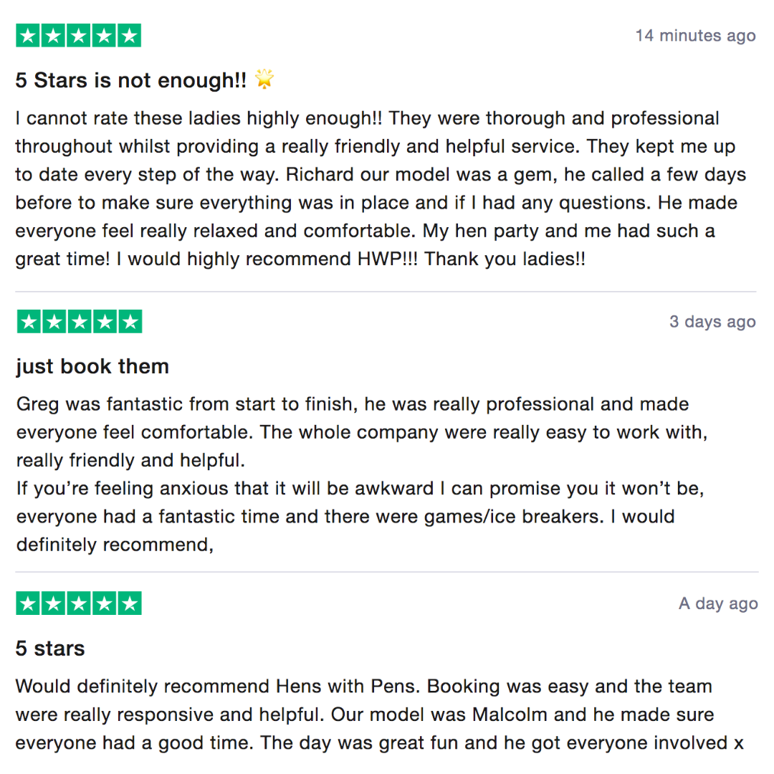Image resolution: width=774 pixels, height=774 pixels.
Task: Click the '14 minutes ago' timestamp
Action: pyautogui.click(x=695, y=36)
